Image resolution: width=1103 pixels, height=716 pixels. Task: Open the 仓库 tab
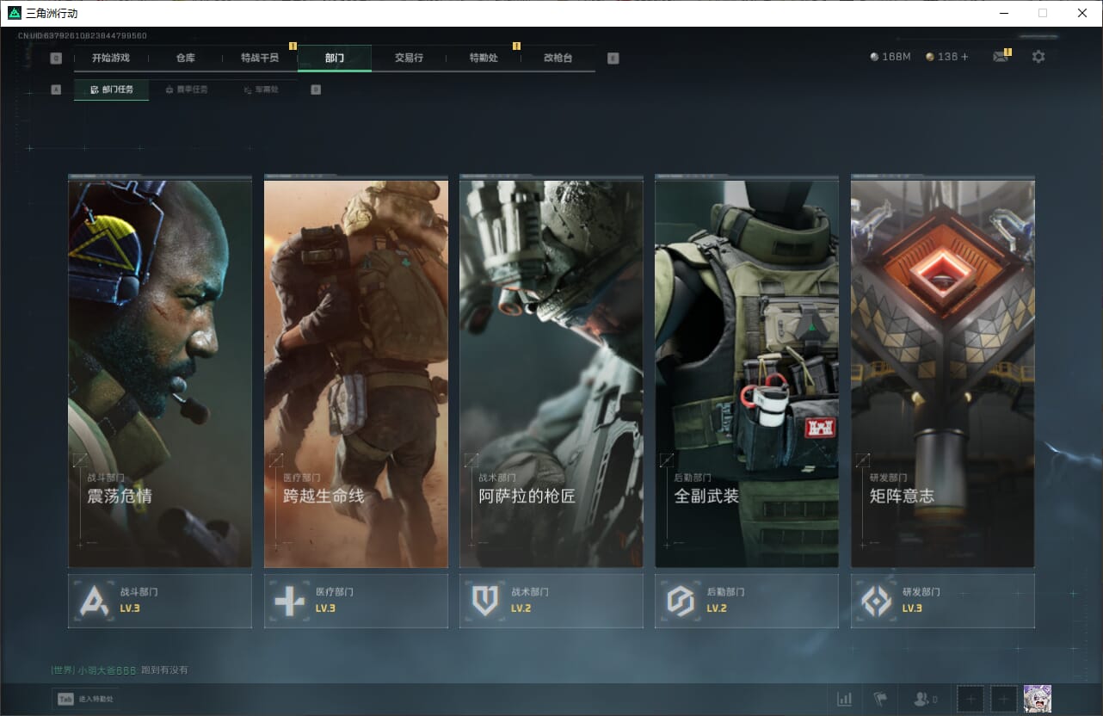tap(186, 58)
